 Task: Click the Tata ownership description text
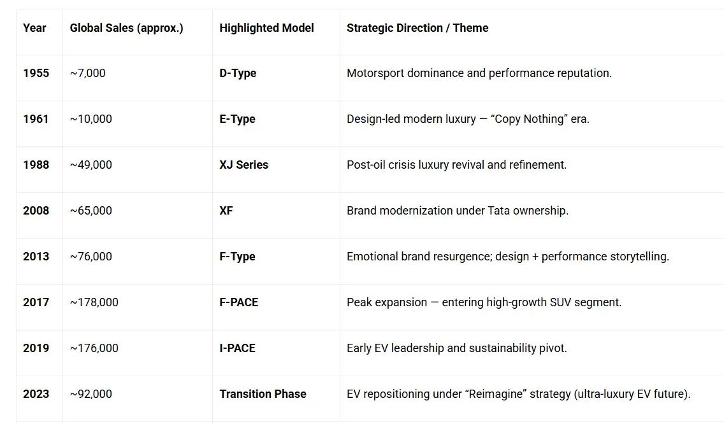point(457,211)
